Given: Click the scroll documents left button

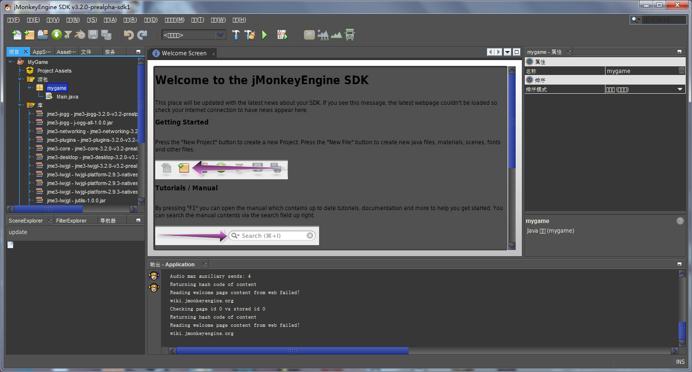Looking at the screenshot, I should (x=490, y=52).
